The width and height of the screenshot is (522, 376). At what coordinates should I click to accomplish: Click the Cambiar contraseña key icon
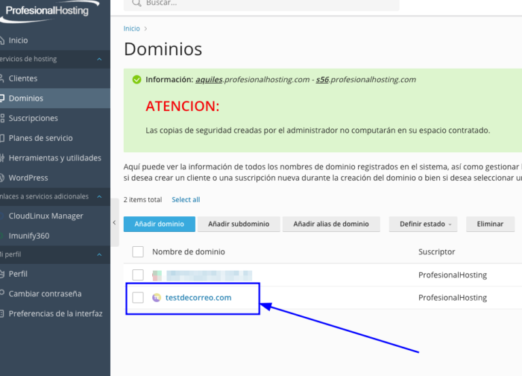[1, 293]
